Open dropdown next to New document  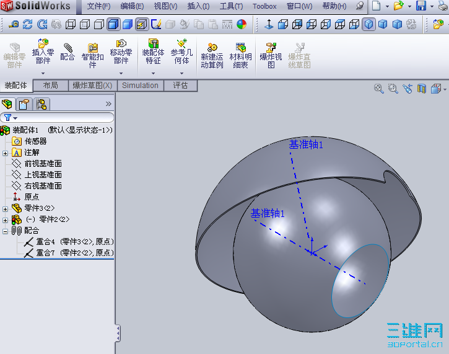point(387,6)
